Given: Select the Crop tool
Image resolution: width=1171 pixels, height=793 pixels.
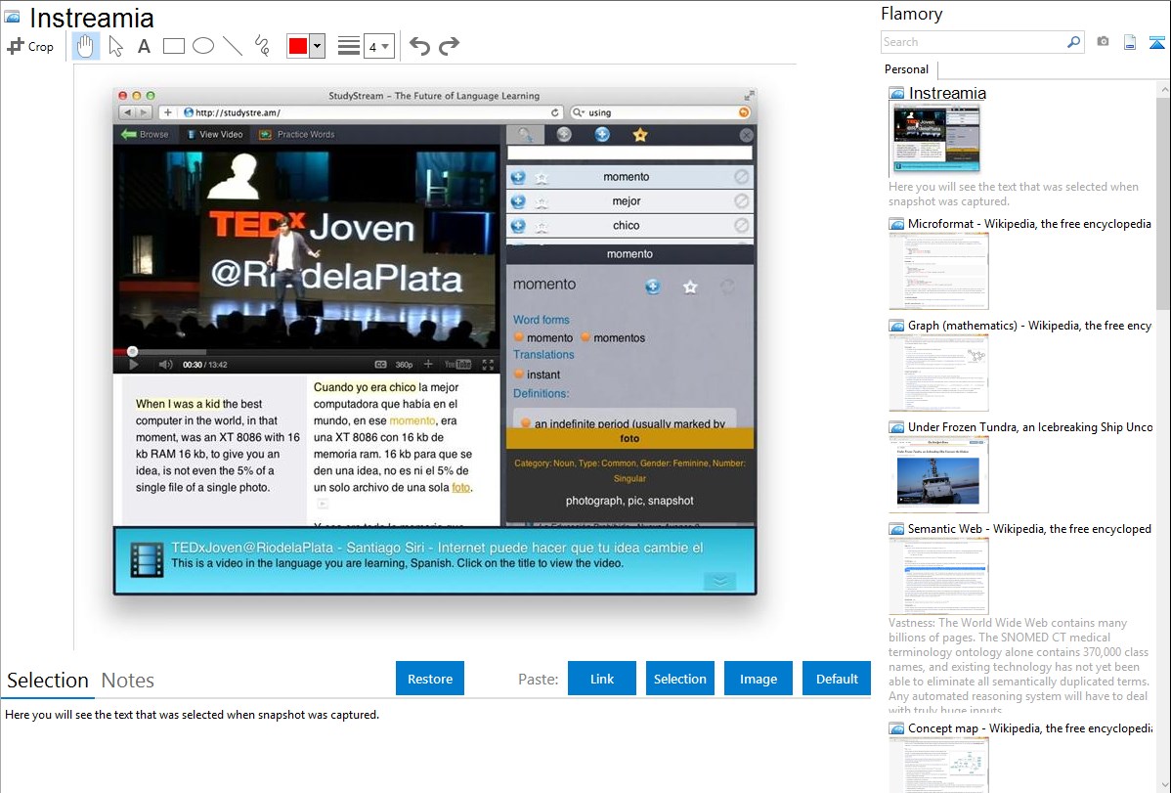Looking at the screenshot, I should pyautogui.click(x=30, y=46).
